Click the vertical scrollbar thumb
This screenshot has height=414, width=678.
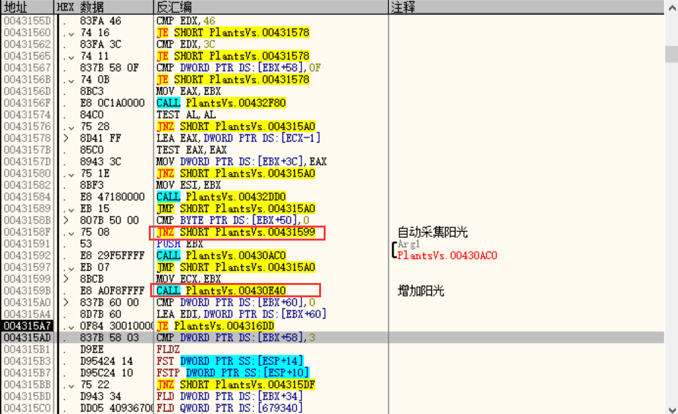(x=671, y=55)
